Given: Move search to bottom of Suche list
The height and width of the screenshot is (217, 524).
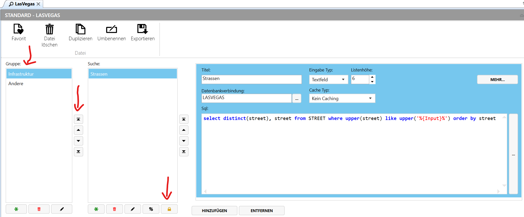Looking at the screenshot, I should click(184, 152).
